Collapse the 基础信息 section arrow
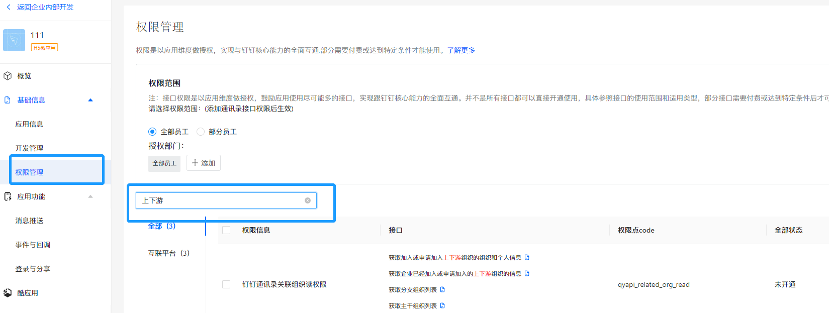 coord(90,100)
